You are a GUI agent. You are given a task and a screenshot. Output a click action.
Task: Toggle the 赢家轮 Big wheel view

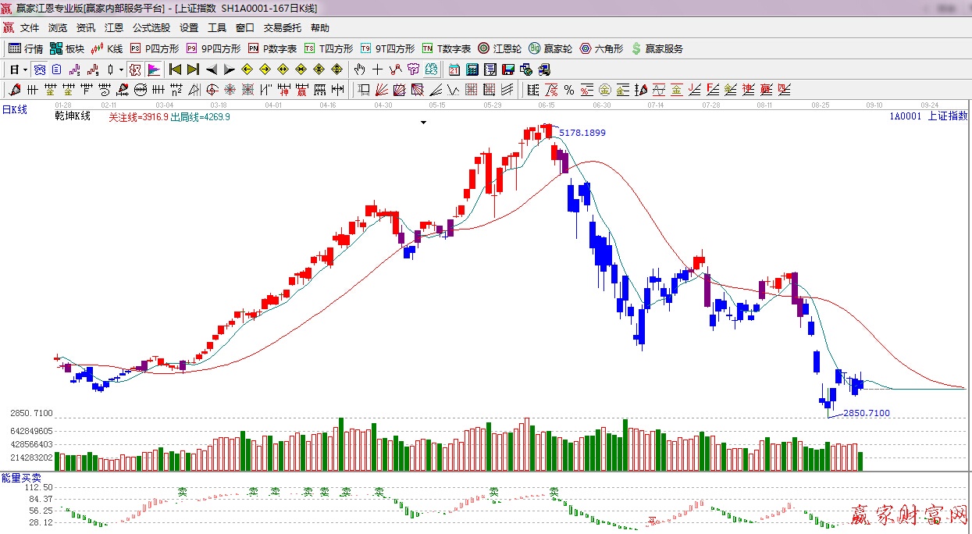pyautogui.click(x=550, y=48)
